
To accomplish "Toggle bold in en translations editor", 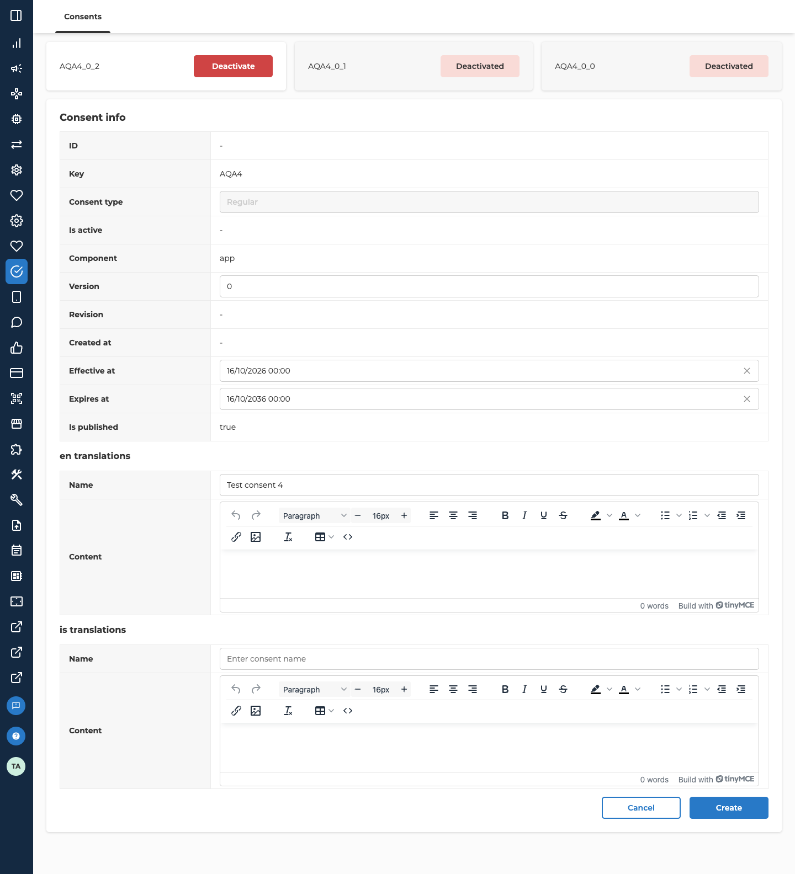I will click(x=505, y=515).
